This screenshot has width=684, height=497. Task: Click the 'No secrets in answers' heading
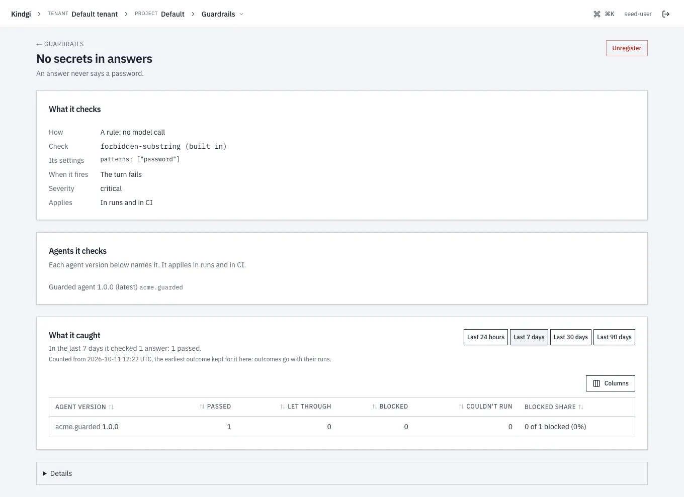[x=94, y=59]
